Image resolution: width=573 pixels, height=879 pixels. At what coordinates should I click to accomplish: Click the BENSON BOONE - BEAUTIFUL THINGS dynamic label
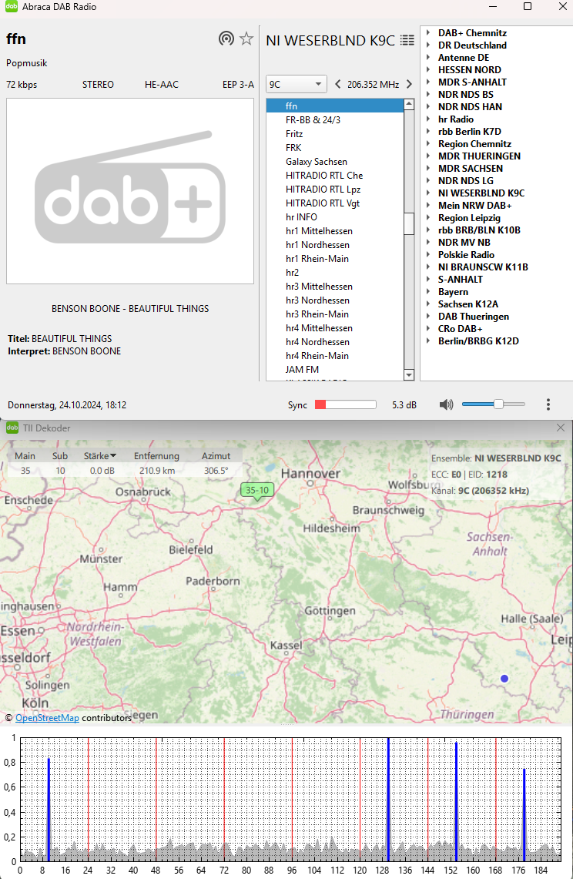coord(130,309)
